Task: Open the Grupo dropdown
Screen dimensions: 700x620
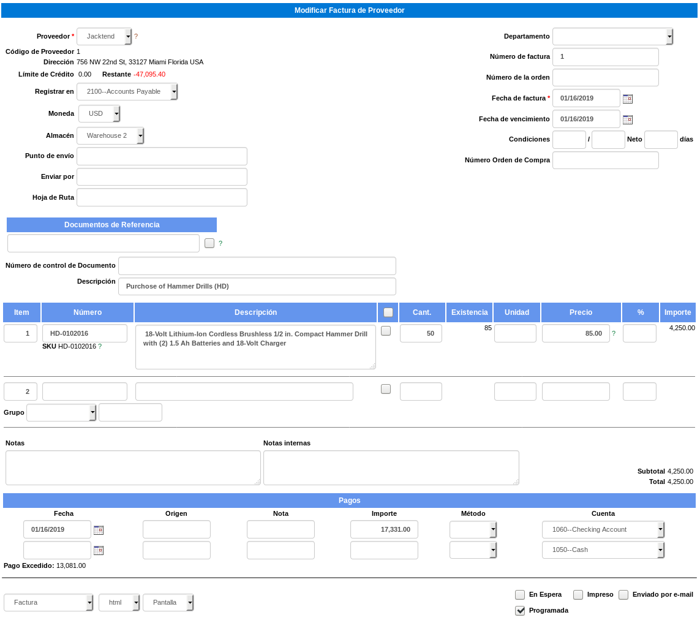Action: (61, 412)
